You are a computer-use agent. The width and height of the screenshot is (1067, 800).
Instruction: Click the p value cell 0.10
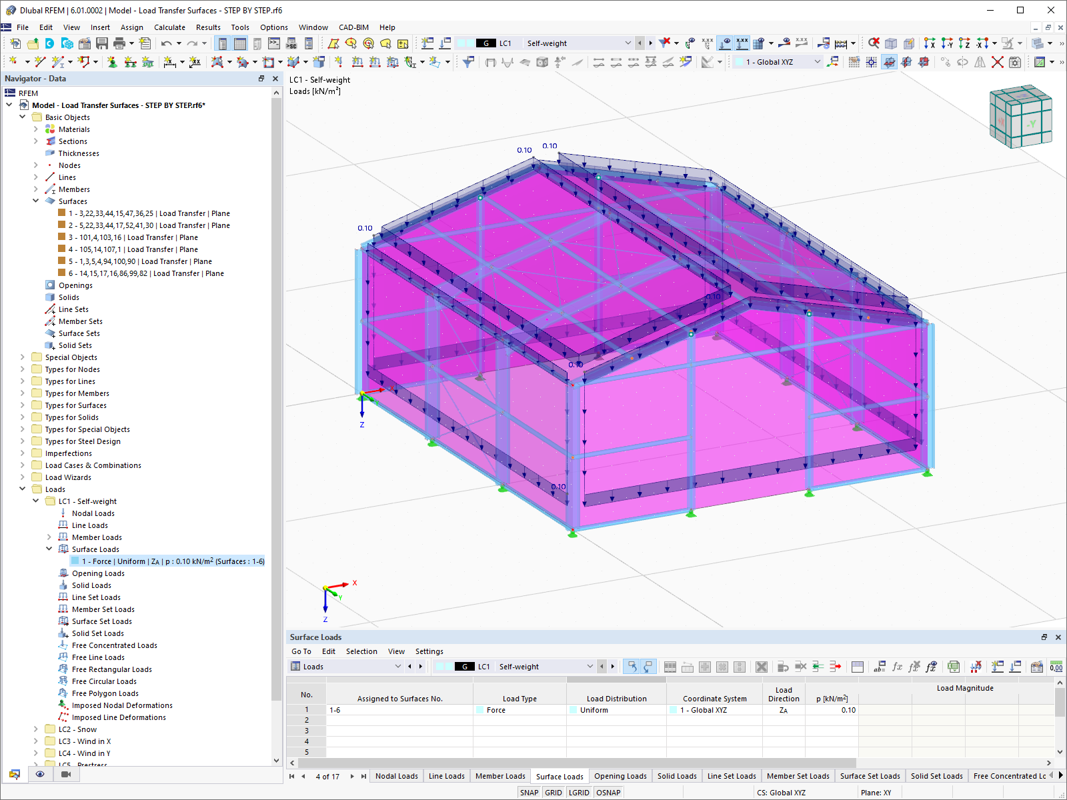[832, 710]
